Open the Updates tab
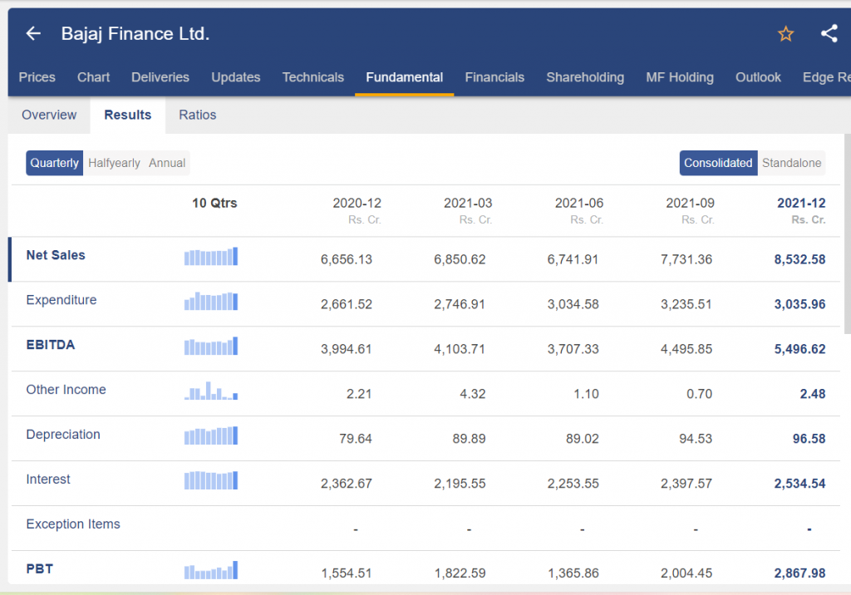Viewport: 851px width, 595px height. (235, 77)
